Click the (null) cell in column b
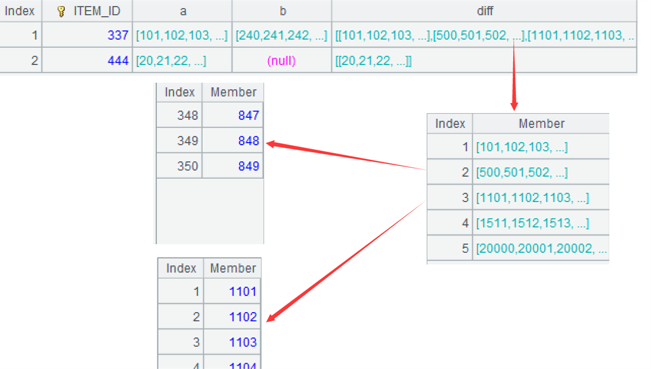This screenshot has width=651, height=369. (x=282, y=60)
